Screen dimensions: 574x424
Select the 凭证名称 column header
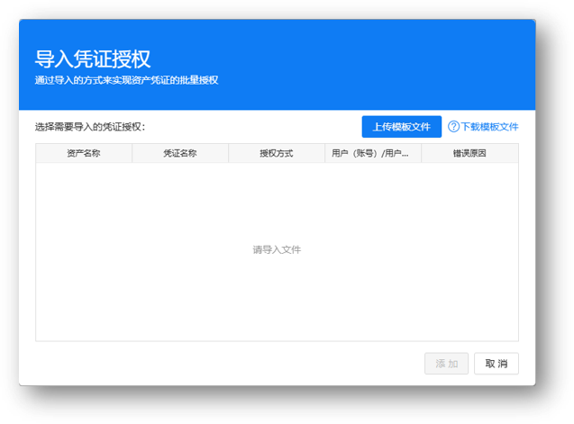coord(180,154)
